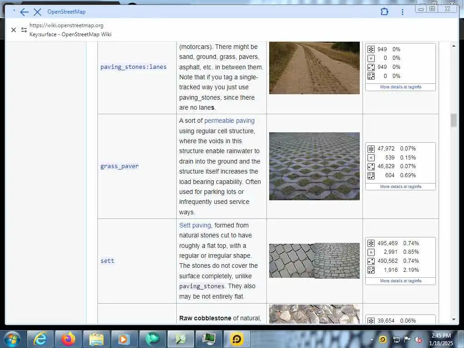Image resolution: width=464 pixels, height=348 pixels.
Task: Select the 0.69% relation percentage
Action: [408, 175]
